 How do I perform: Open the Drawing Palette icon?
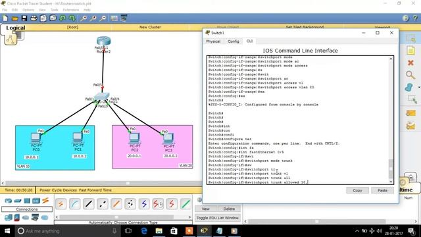point(114,18)
